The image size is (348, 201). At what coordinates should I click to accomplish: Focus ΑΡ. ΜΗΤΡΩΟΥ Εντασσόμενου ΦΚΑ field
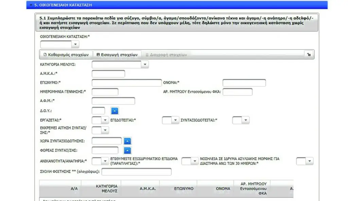[x=238, y=92]
